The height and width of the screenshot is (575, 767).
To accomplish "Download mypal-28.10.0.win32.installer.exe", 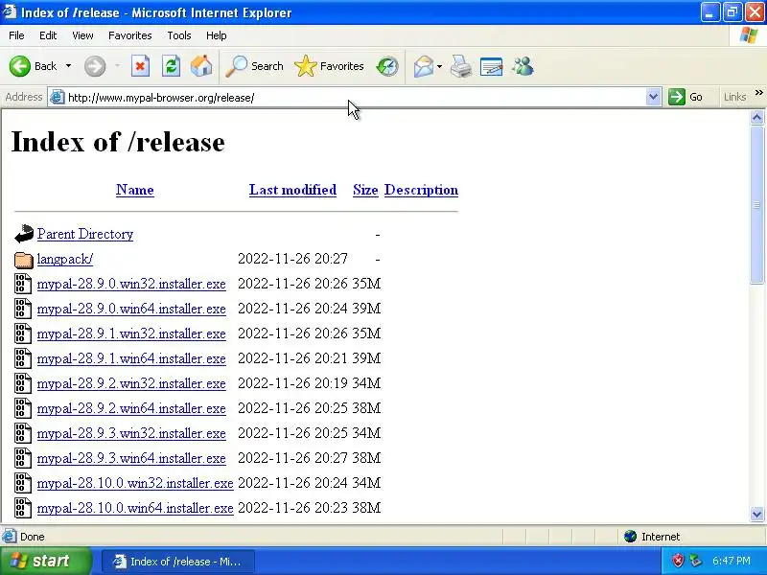I will click(x=135, y=483).
